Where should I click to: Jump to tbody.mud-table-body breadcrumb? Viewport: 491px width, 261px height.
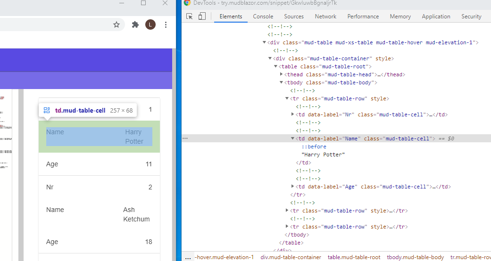[x=415, y=257]
